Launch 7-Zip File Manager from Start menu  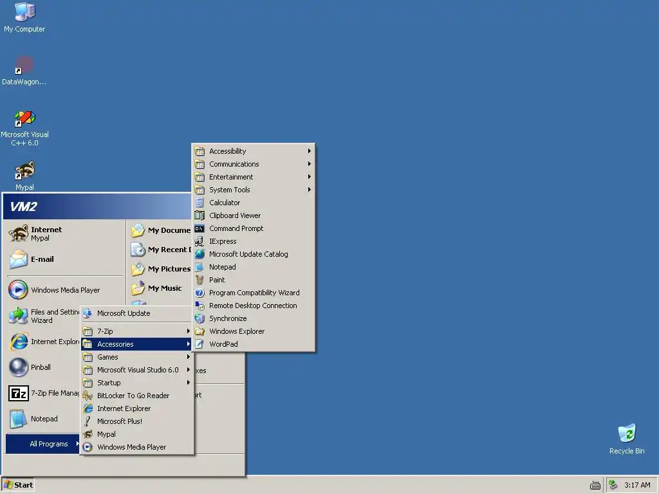[x=43, y=393]
